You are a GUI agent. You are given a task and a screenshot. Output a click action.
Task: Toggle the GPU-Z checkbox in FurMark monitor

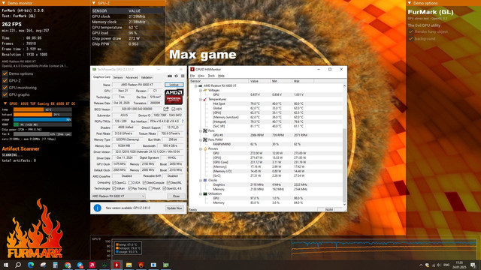[x=5, y=80]
